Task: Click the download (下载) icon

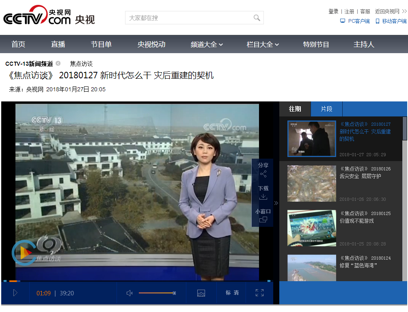Action: 263,197
